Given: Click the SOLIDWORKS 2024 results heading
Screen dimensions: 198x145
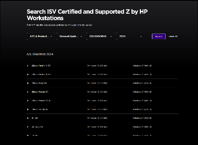Looking at the screenshot, I should (x=40, y=54).
